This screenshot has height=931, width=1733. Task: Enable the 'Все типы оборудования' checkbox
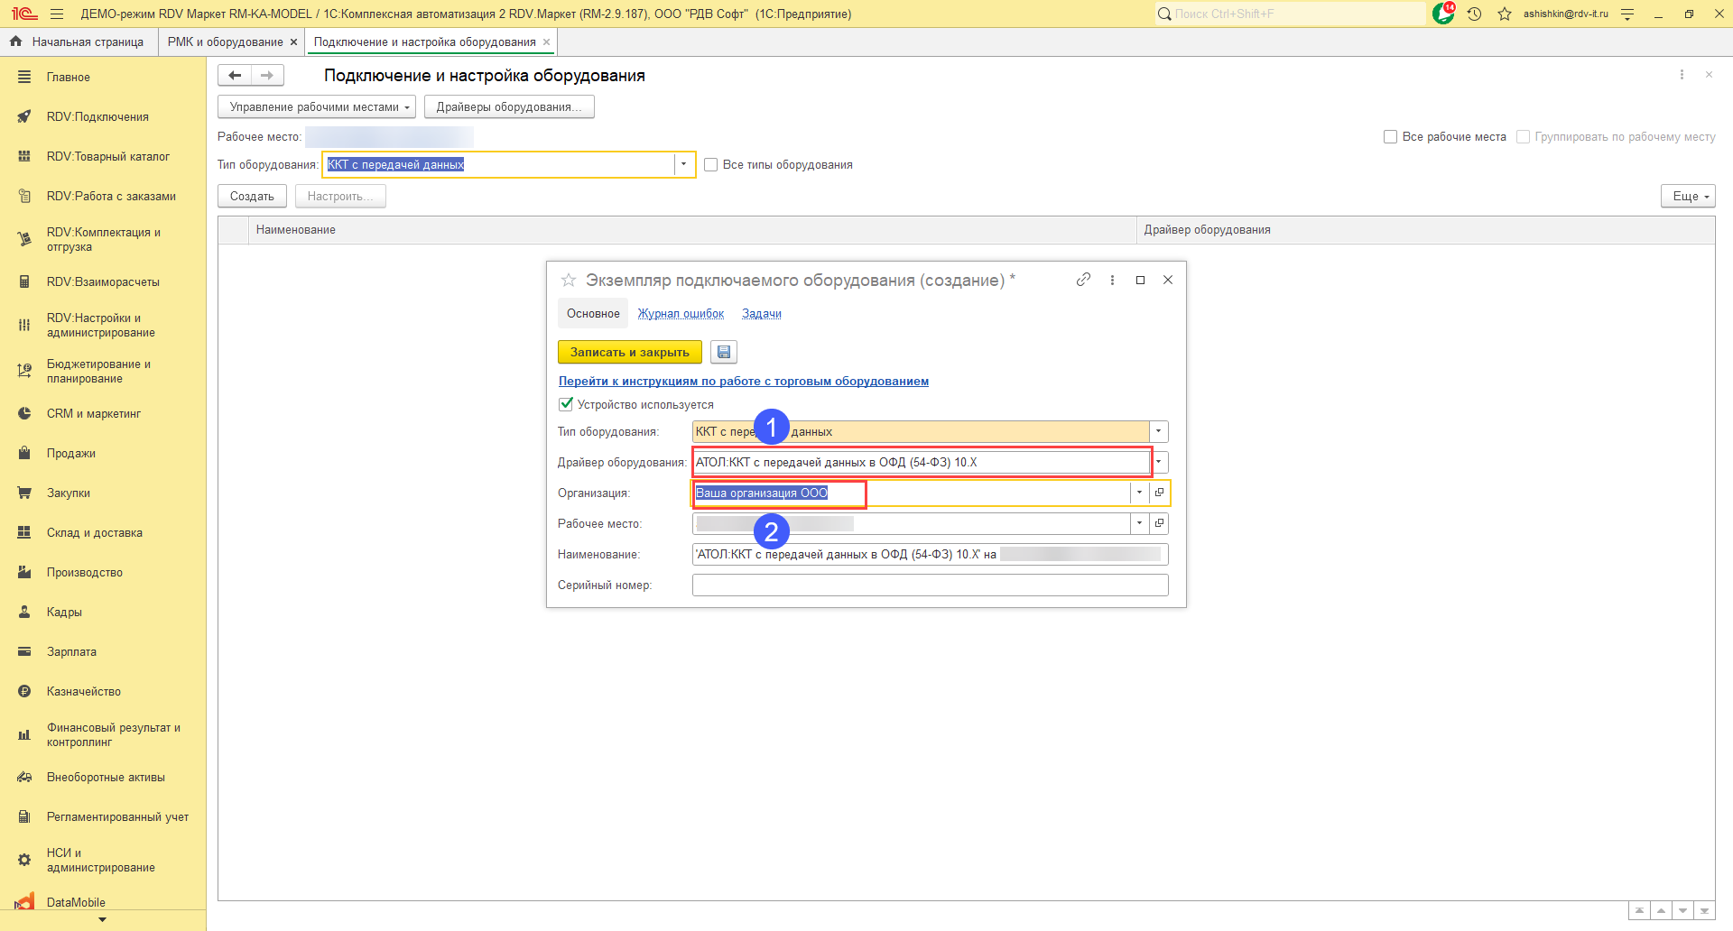(x=711, y=164)
